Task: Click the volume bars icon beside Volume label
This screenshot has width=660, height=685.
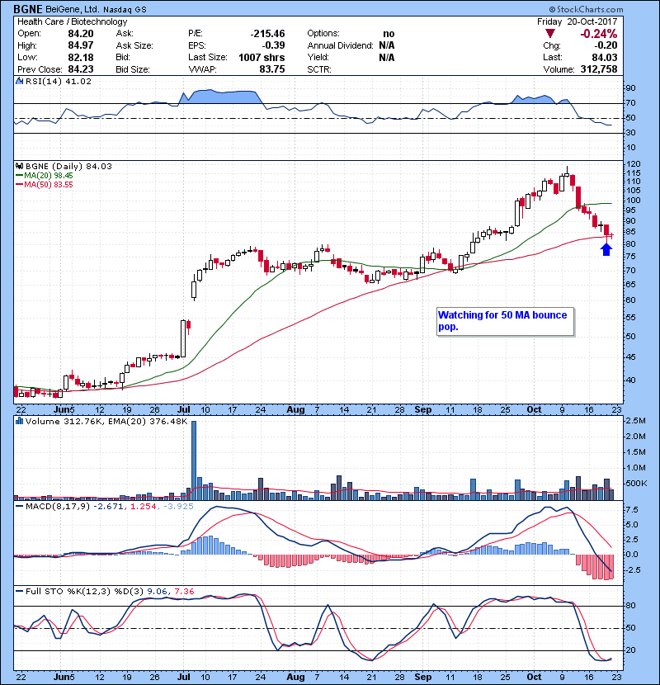Action: pos(19,421)
